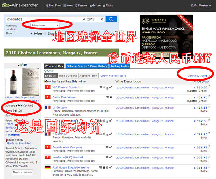The image size is (216, 179).
Task: Clear the lascombes search text
Action: coord(84,19)
